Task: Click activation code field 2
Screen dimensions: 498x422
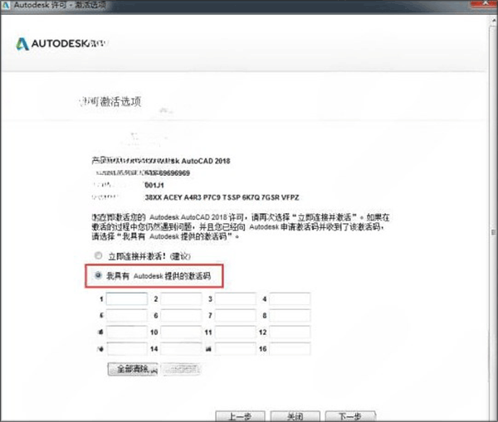Action: (181, 299)
